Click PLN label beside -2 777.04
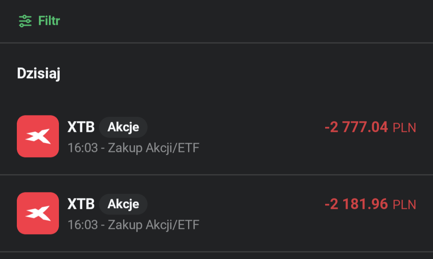The height and width of the screenshot is (259, 433). coord(404,128)
